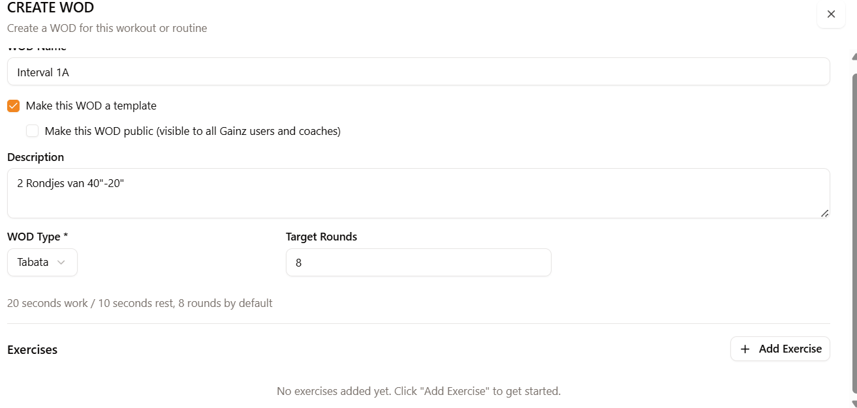Toggle template via the "Make this WOD a template" label
This screenshot has height=408, width=857.
coord(91,106)
